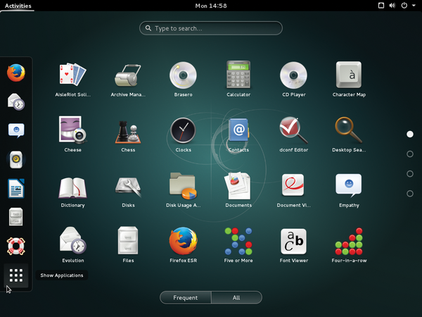Open the file cabinet Files icon in dash
This screenshot has width=422, height=317.
[x=16, y=217]
